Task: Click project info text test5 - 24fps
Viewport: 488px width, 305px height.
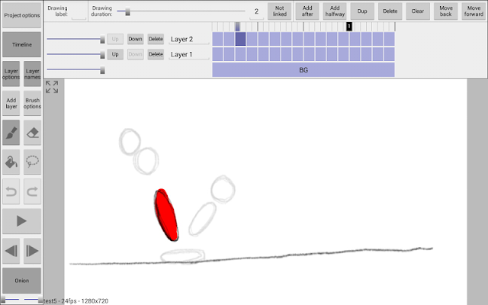Action: click(76, 301)
